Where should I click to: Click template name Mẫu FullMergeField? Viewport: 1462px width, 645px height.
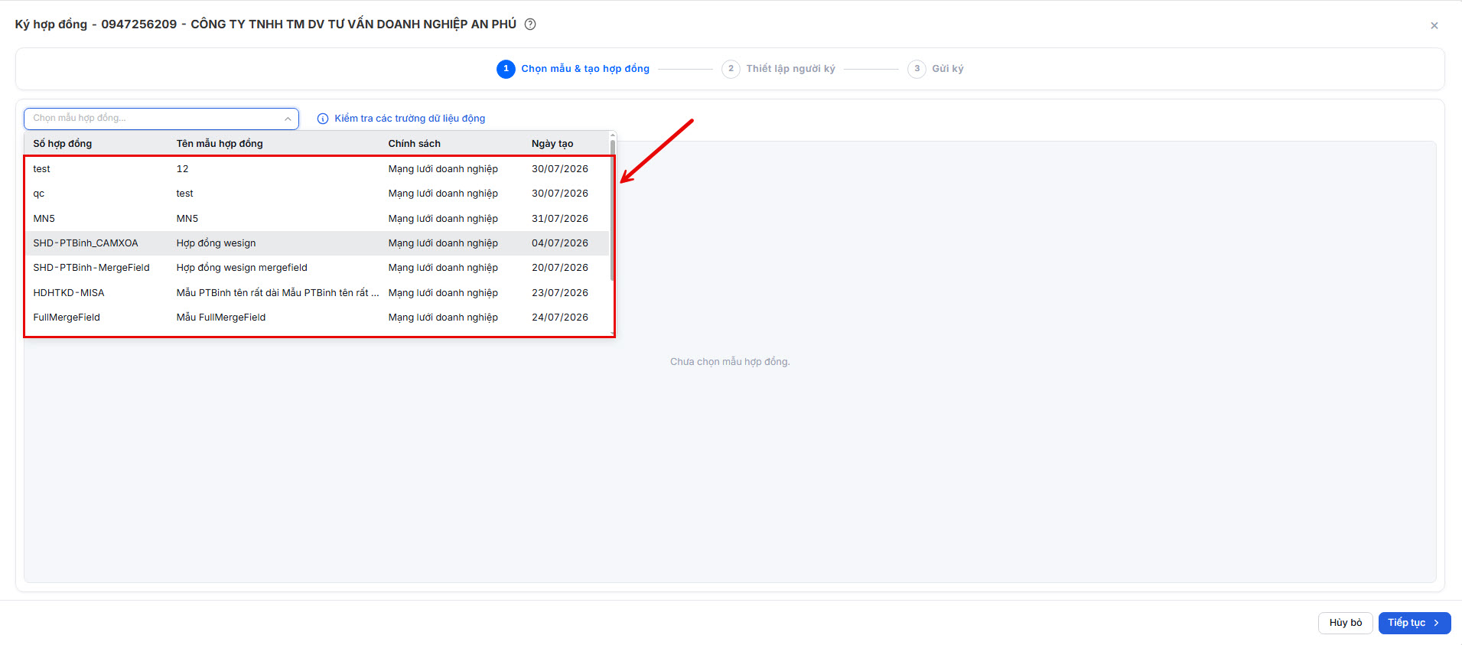click(x=221, y=318)
